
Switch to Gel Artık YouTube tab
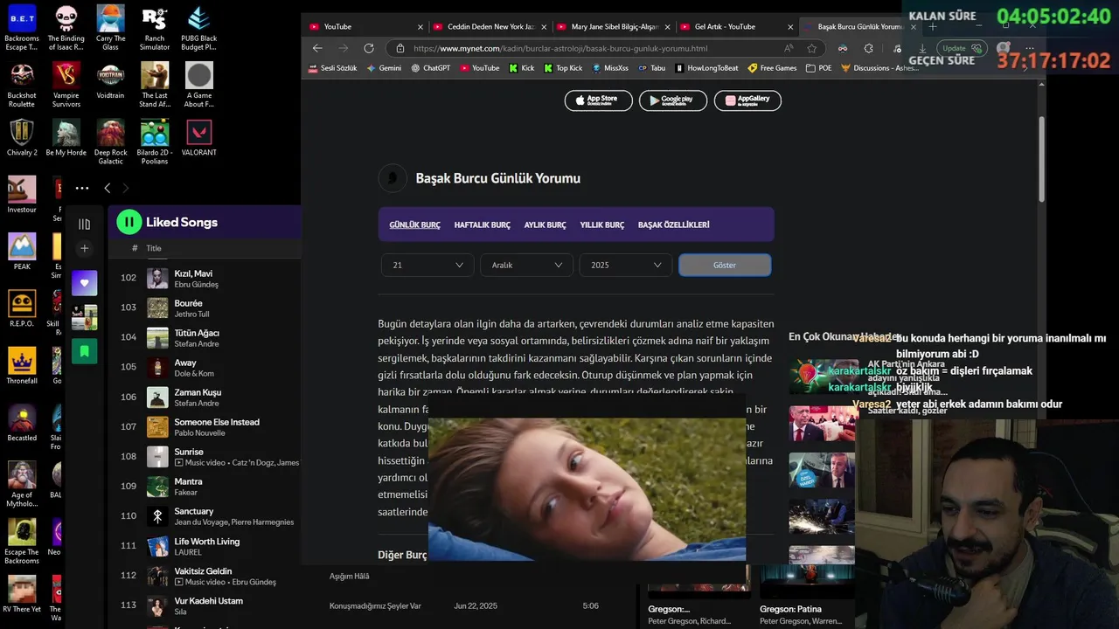(737, 26)
